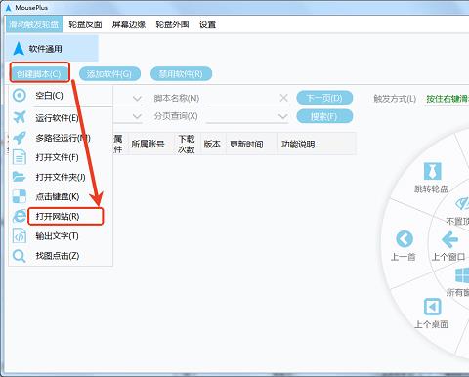Sort by 下载次数 column header
469x377 pixels.
tap(187, 144)
